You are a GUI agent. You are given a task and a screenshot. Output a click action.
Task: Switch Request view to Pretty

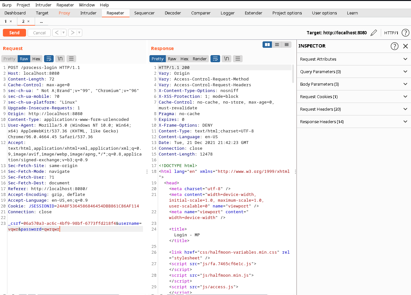(9, 59)
